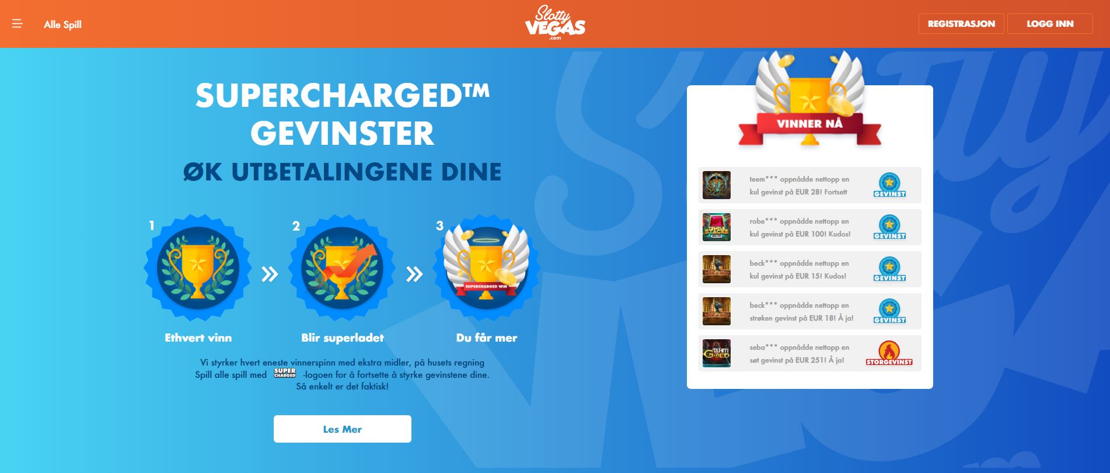Select the step 1 trophy badge
The image size is (1110, 473).
(x=198, y=268)
